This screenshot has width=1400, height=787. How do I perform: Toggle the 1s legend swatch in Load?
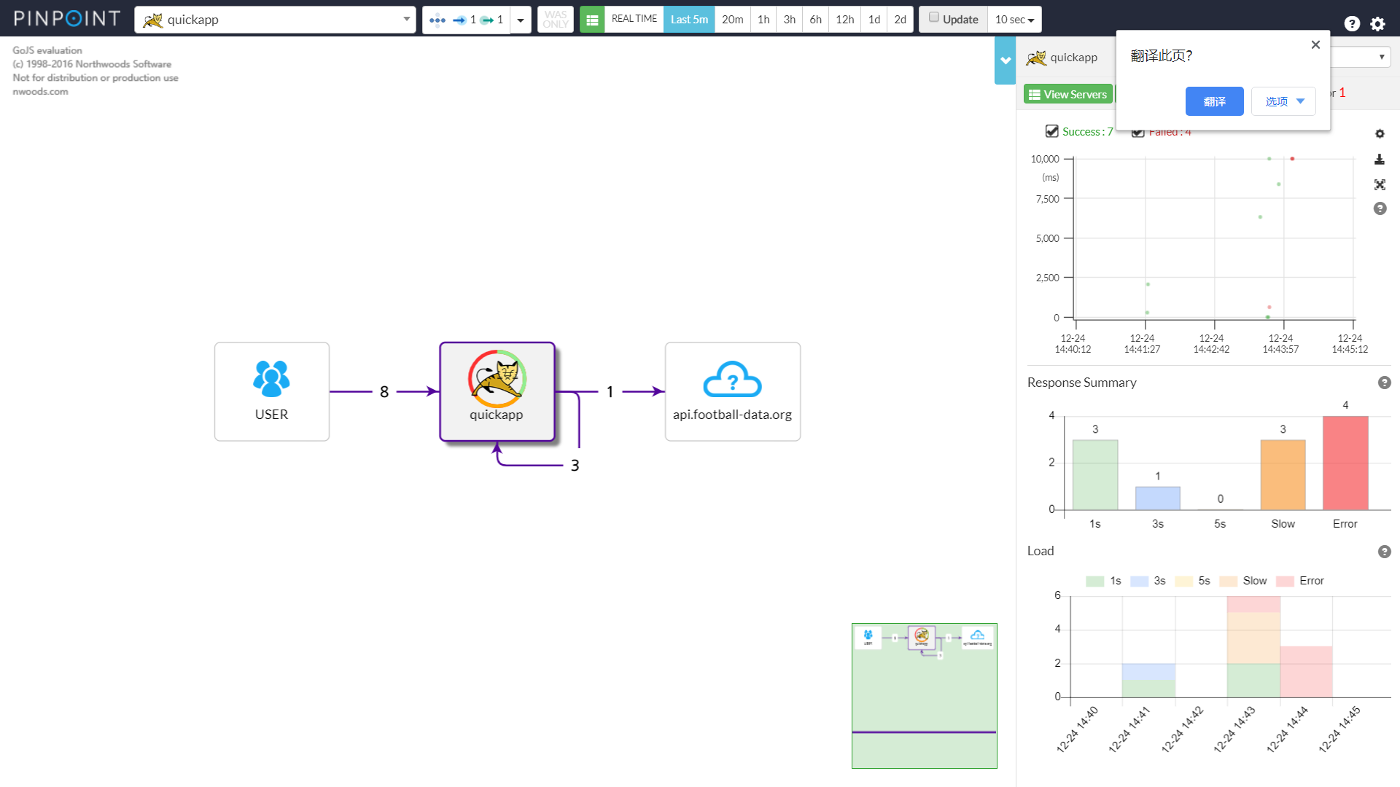[x=1094, y=581]
